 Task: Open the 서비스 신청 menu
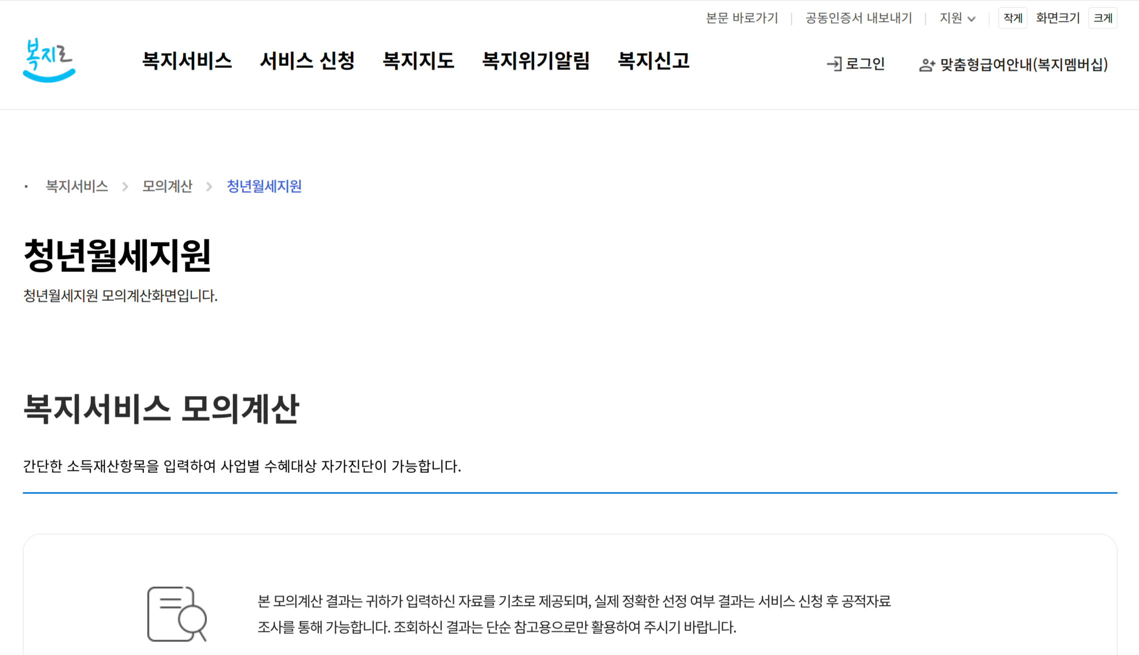tap(307, 61)
